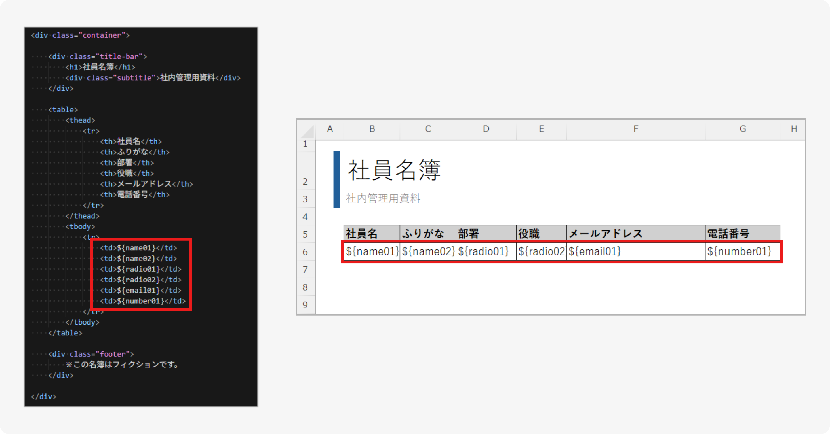Click the 社内管理用資料 subtitle cell
830x434 pixels.
tap(383, 199)
